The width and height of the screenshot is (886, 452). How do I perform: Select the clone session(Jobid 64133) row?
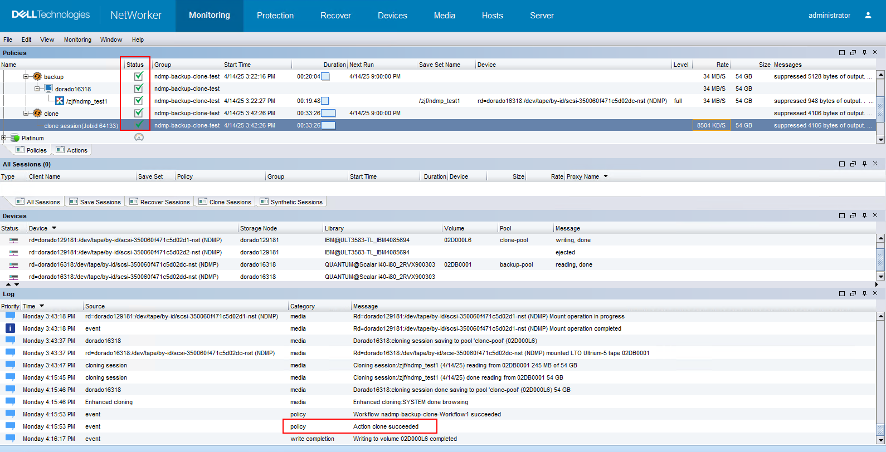(438, 125)
